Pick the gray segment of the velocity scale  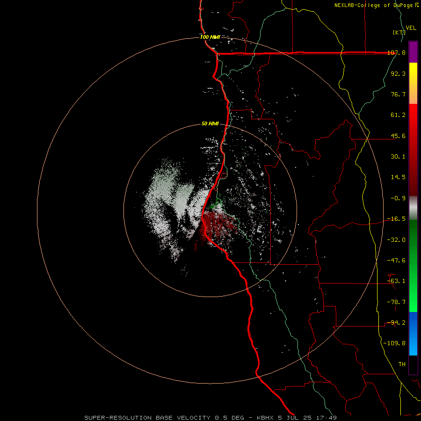pyautogui.click(x=413, y=208)
